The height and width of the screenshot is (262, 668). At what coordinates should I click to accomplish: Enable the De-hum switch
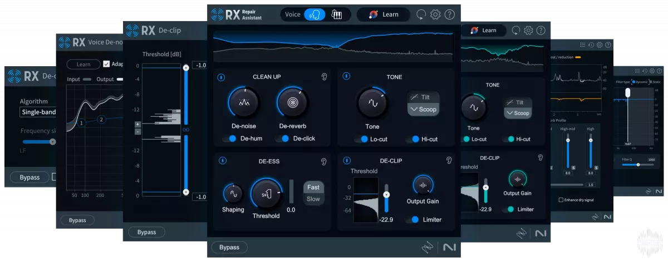229,139
